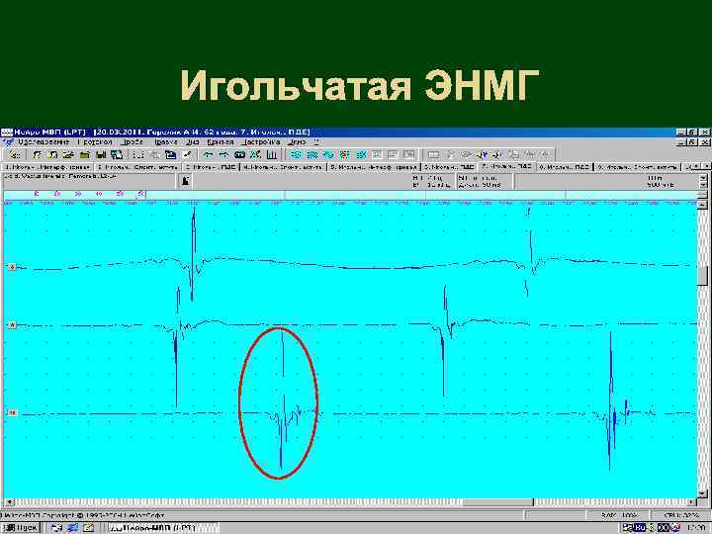Click the time ruler with 10-50 marks
Image resolution: width=712 pixels, height=534 pixels.
tap(75, 194)
